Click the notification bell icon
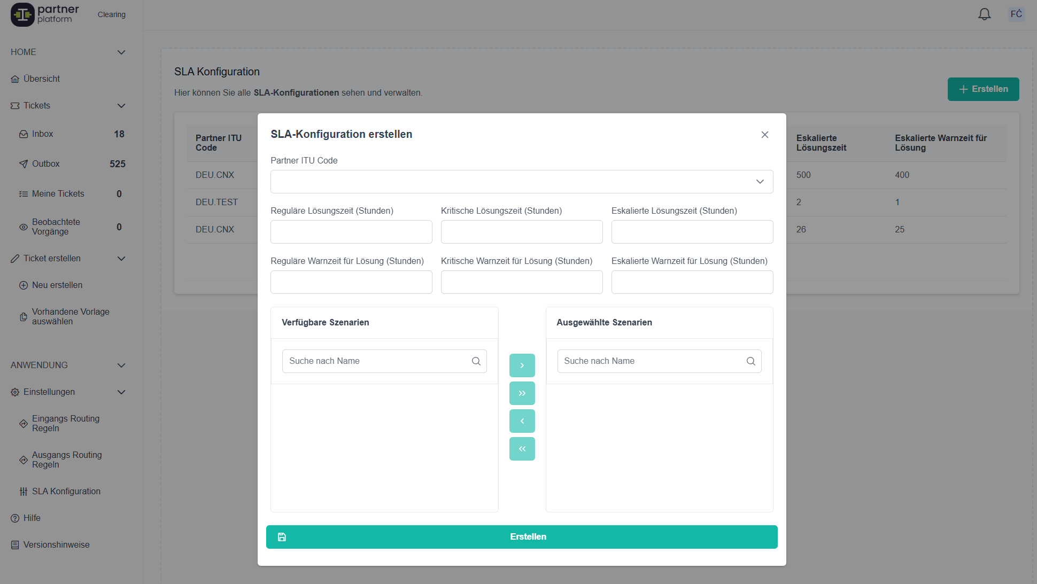The image size is (1037, 584). pos(984,14)
